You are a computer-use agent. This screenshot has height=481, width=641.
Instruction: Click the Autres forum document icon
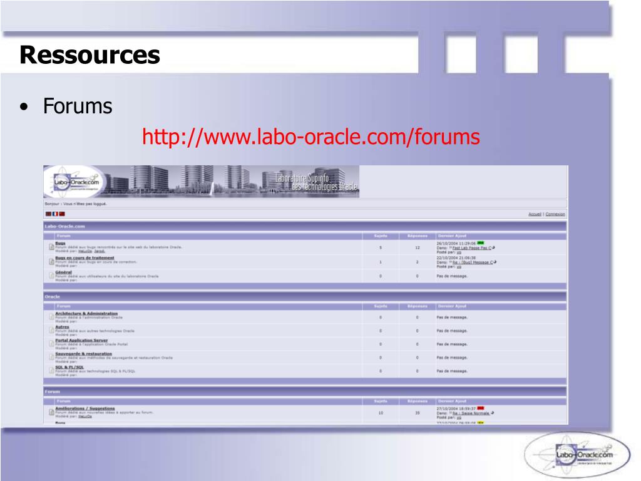51,331
